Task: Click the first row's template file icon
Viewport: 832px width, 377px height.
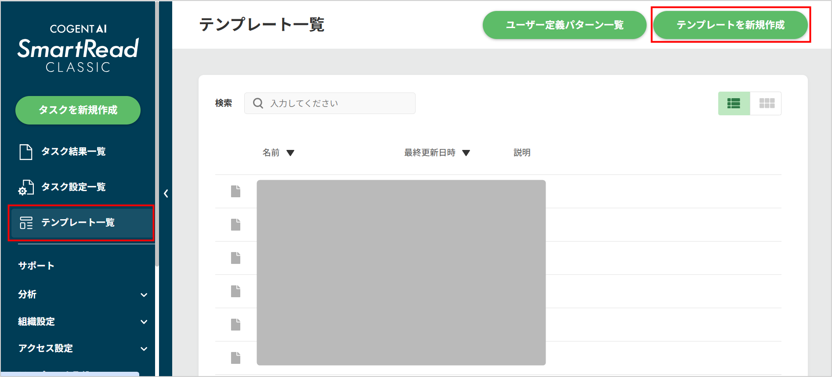Action: coord(236,191)
